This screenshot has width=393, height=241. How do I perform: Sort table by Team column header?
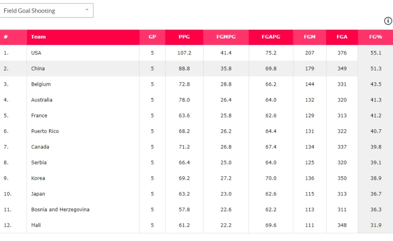click(38, 37)
